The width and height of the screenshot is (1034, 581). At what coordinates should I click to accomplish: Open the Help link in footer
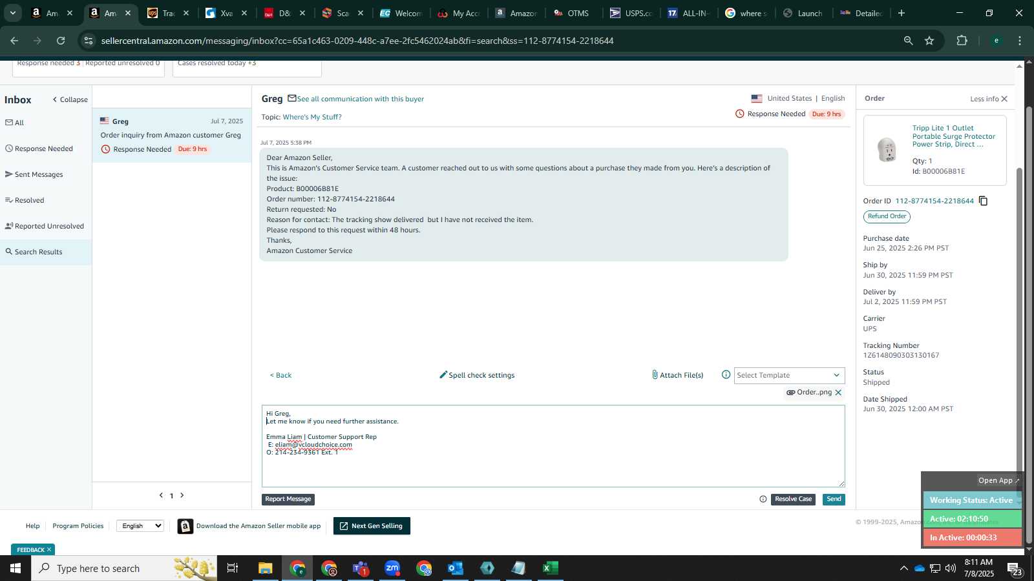point(32,526)
